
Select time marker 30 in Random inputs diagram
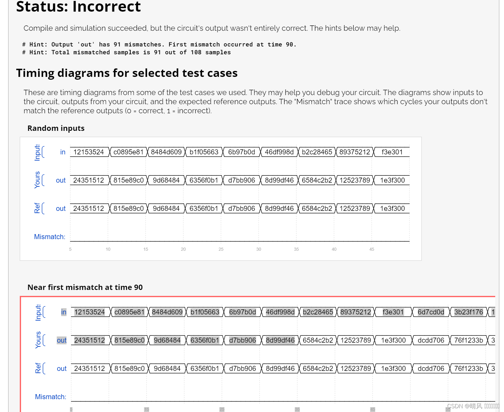[259, 249]
